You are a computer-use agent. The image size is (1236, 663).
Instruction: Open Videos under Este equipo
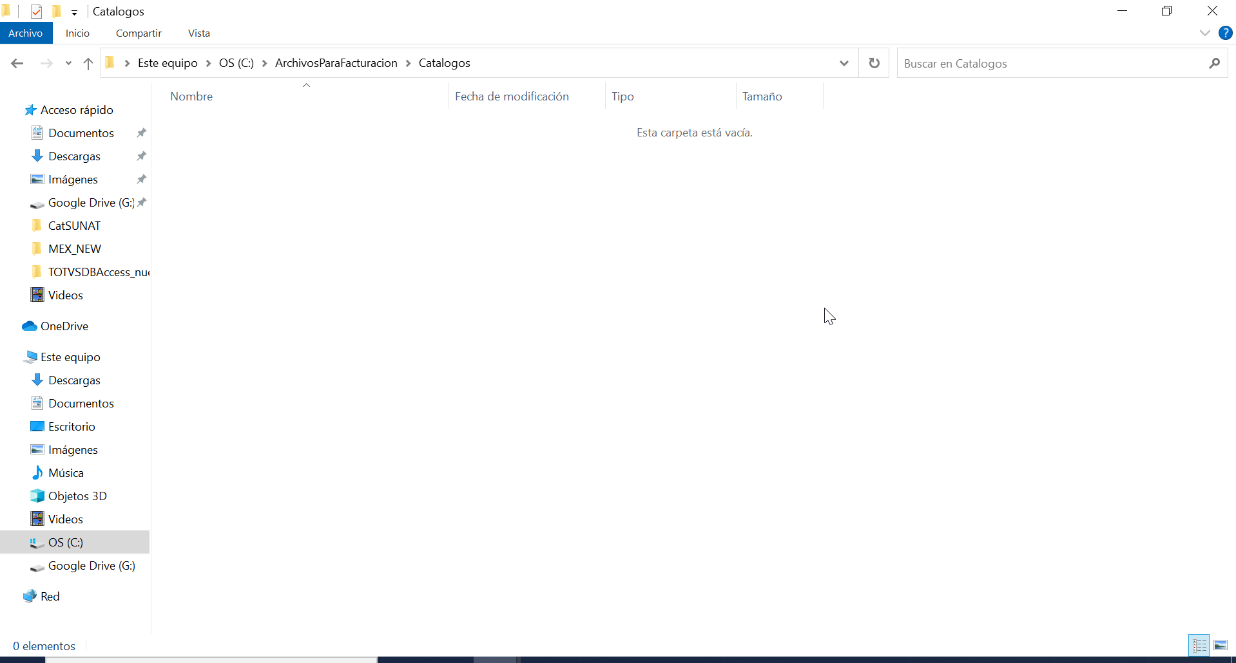pos(65,519)
